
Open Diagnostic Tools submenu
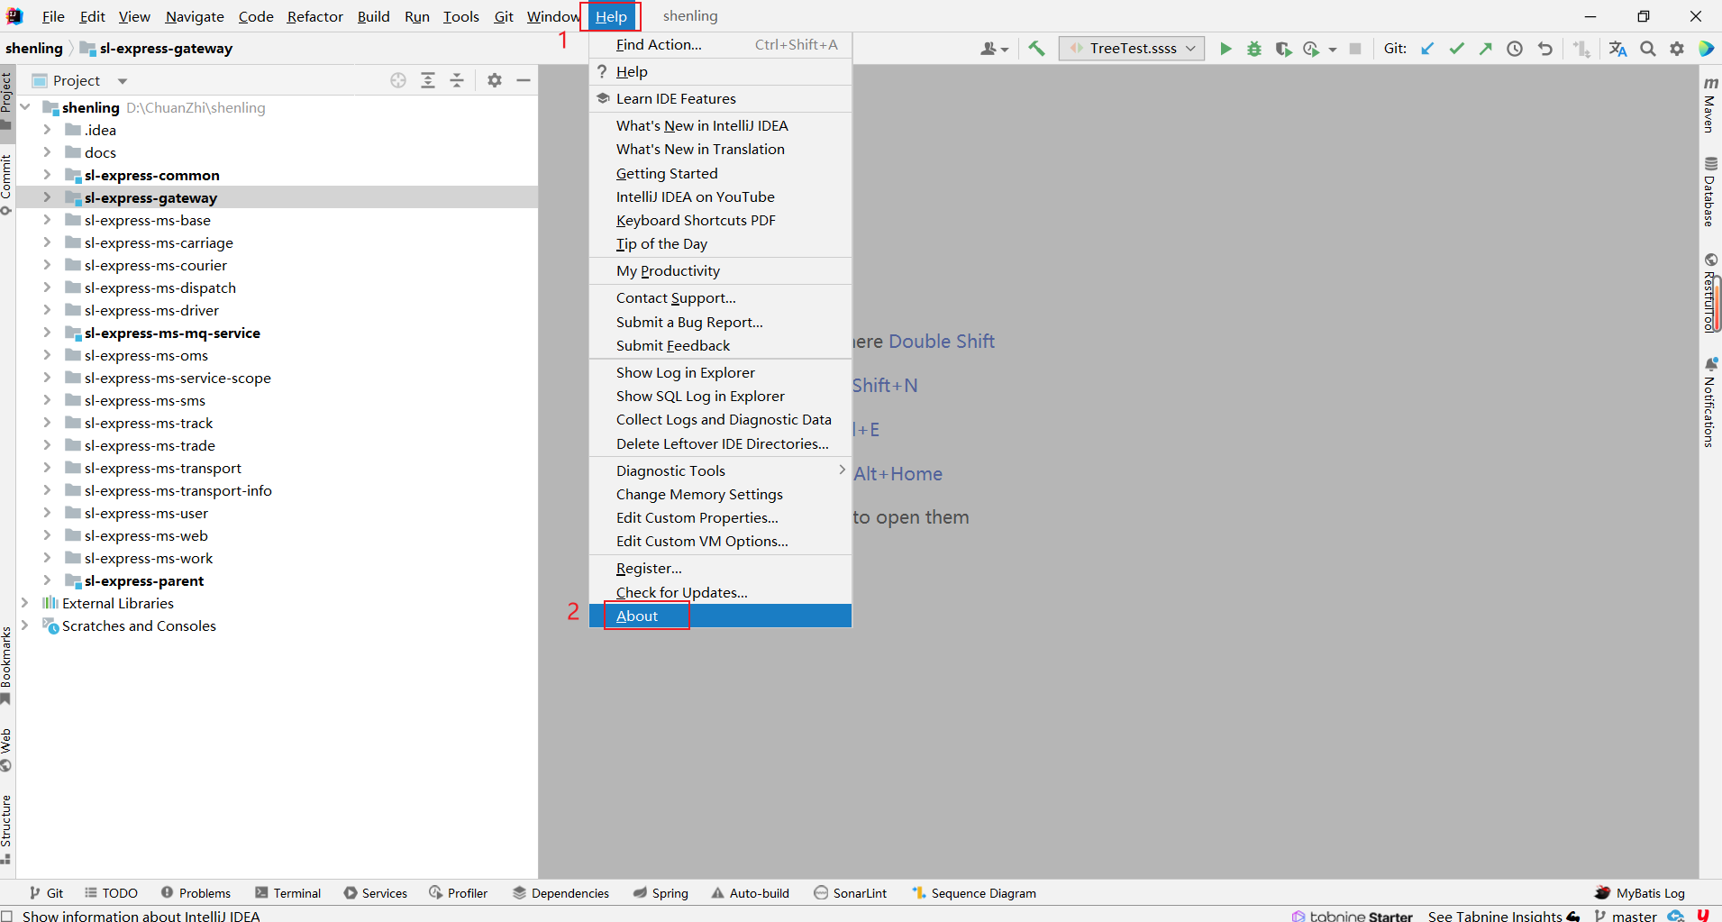coord(720,470)
